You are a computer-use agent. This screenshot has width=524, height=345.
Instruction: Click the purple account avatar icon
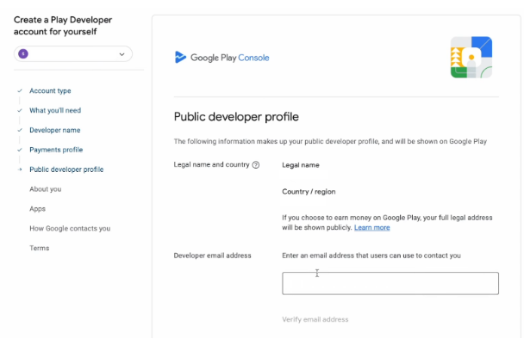pyautogui.click(x=22, y=54)
